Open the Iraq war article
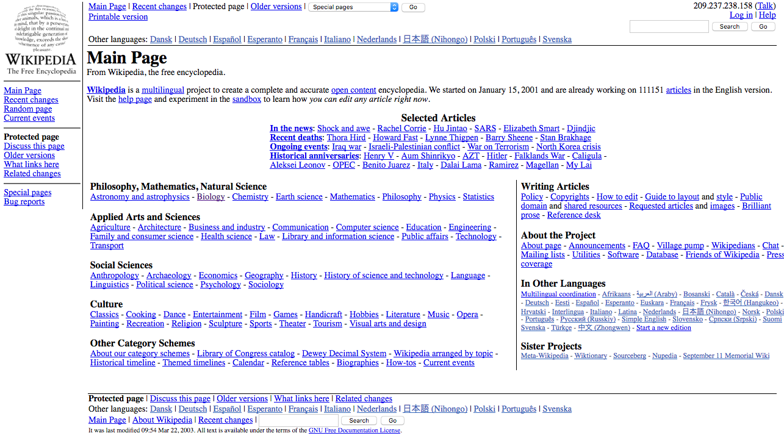 click(347, 146)
